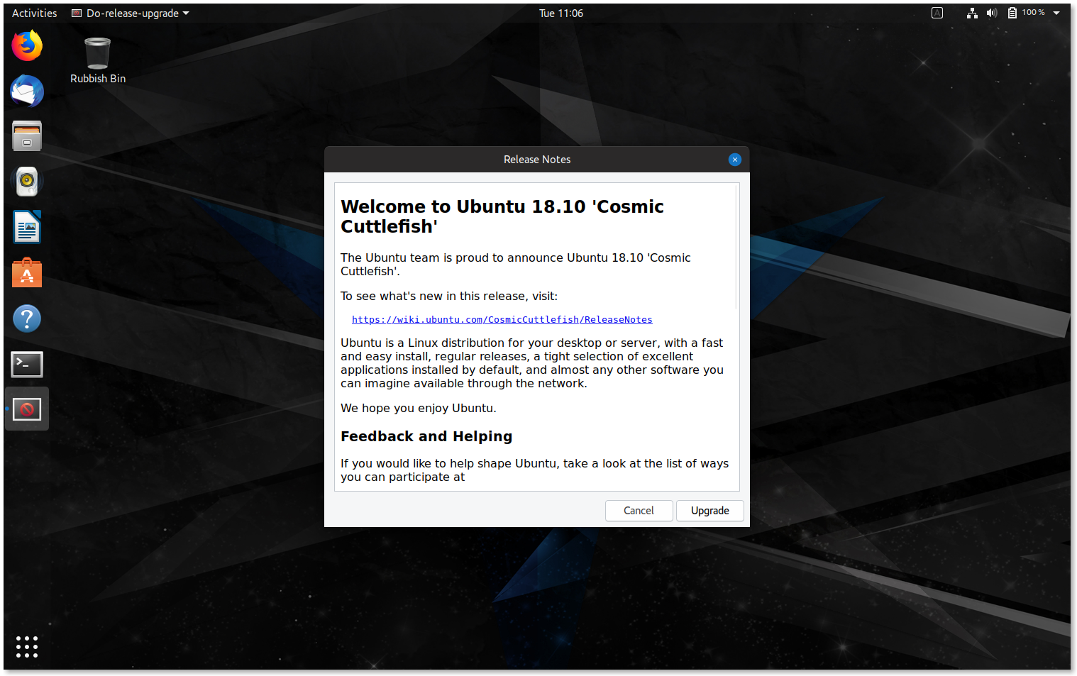1077x676 pixels.
Task: Click the Cancel button
Action: [639, 511]
